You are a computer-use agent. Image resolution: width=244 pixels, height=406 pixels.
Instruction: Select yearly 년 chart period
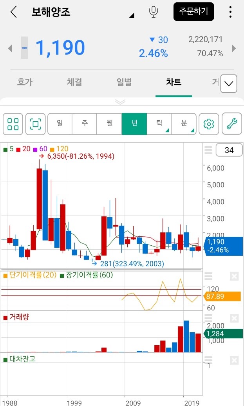click(134, 124)
